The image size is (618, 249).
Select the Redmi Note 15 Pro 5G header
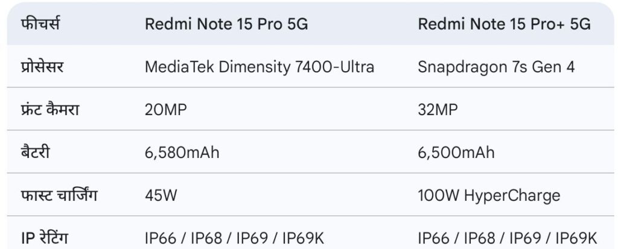pyautogui.click(x=226, y=24)
